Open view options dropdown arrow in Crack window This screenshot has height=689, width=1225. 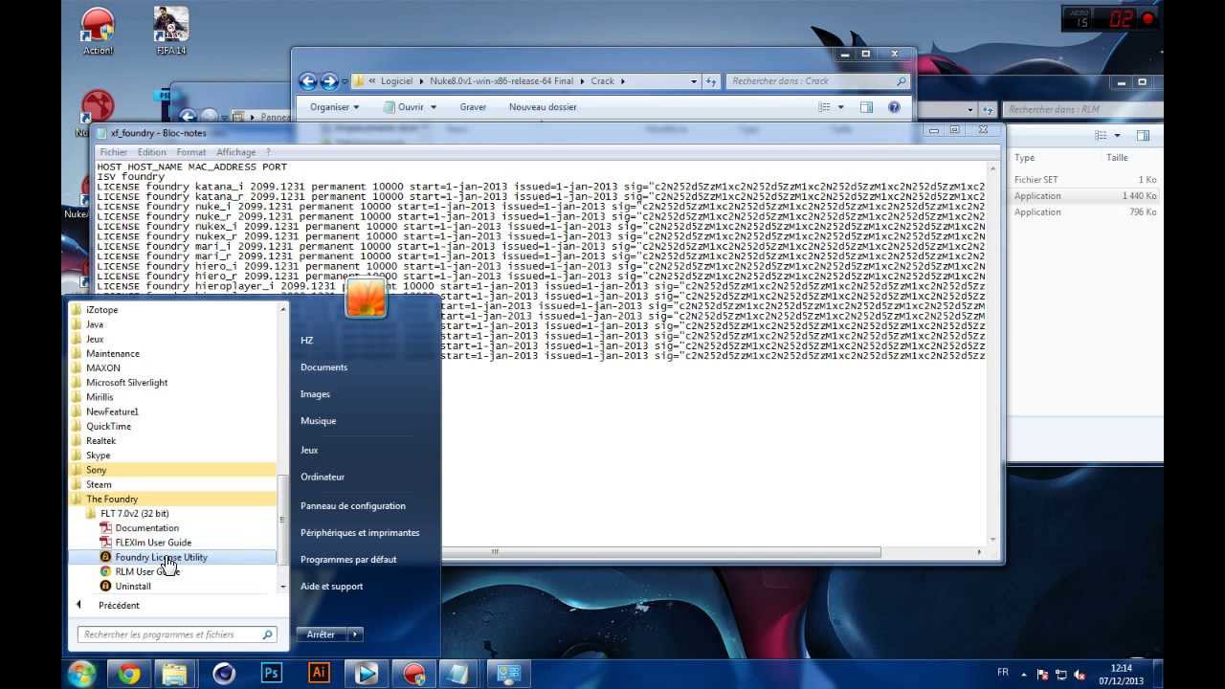[840, 107]
